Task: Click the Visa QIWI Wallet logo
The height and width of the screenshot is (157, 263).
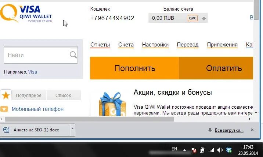Action: point(26,14)
